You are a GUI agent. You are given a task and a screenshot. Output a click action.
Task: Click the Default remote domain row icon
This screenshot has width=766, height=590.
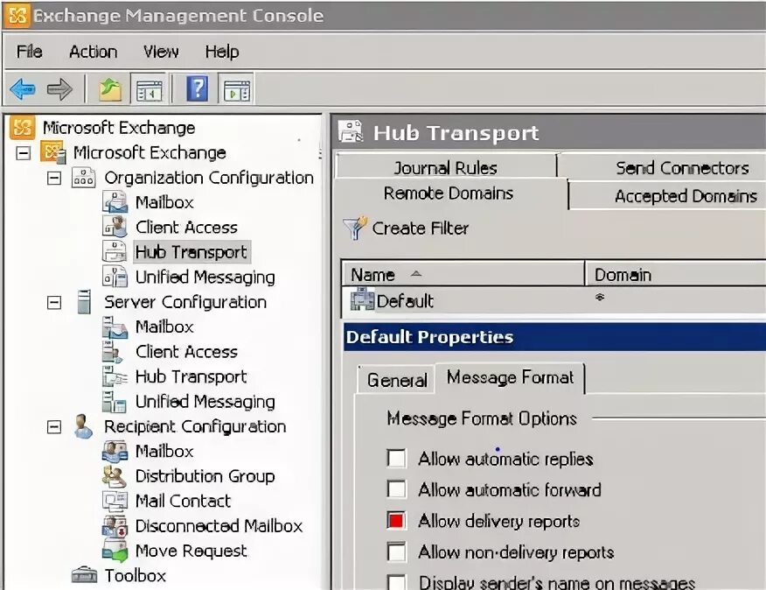click(362, 299)
